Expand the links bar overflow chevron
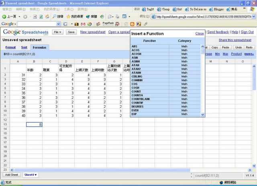Screen dimensions: 257x186 click(x=245, y=8)
